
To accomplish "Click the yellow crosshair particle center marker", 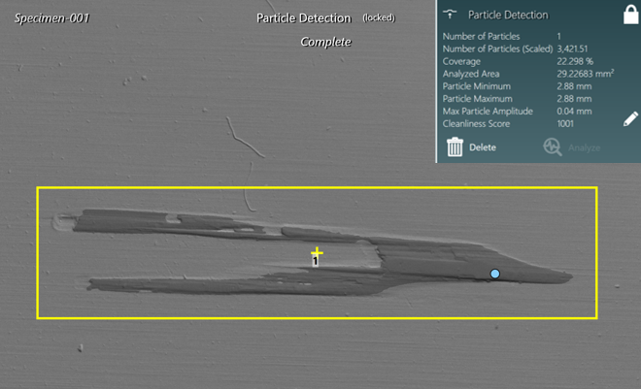I will click(x=317, y=252).
